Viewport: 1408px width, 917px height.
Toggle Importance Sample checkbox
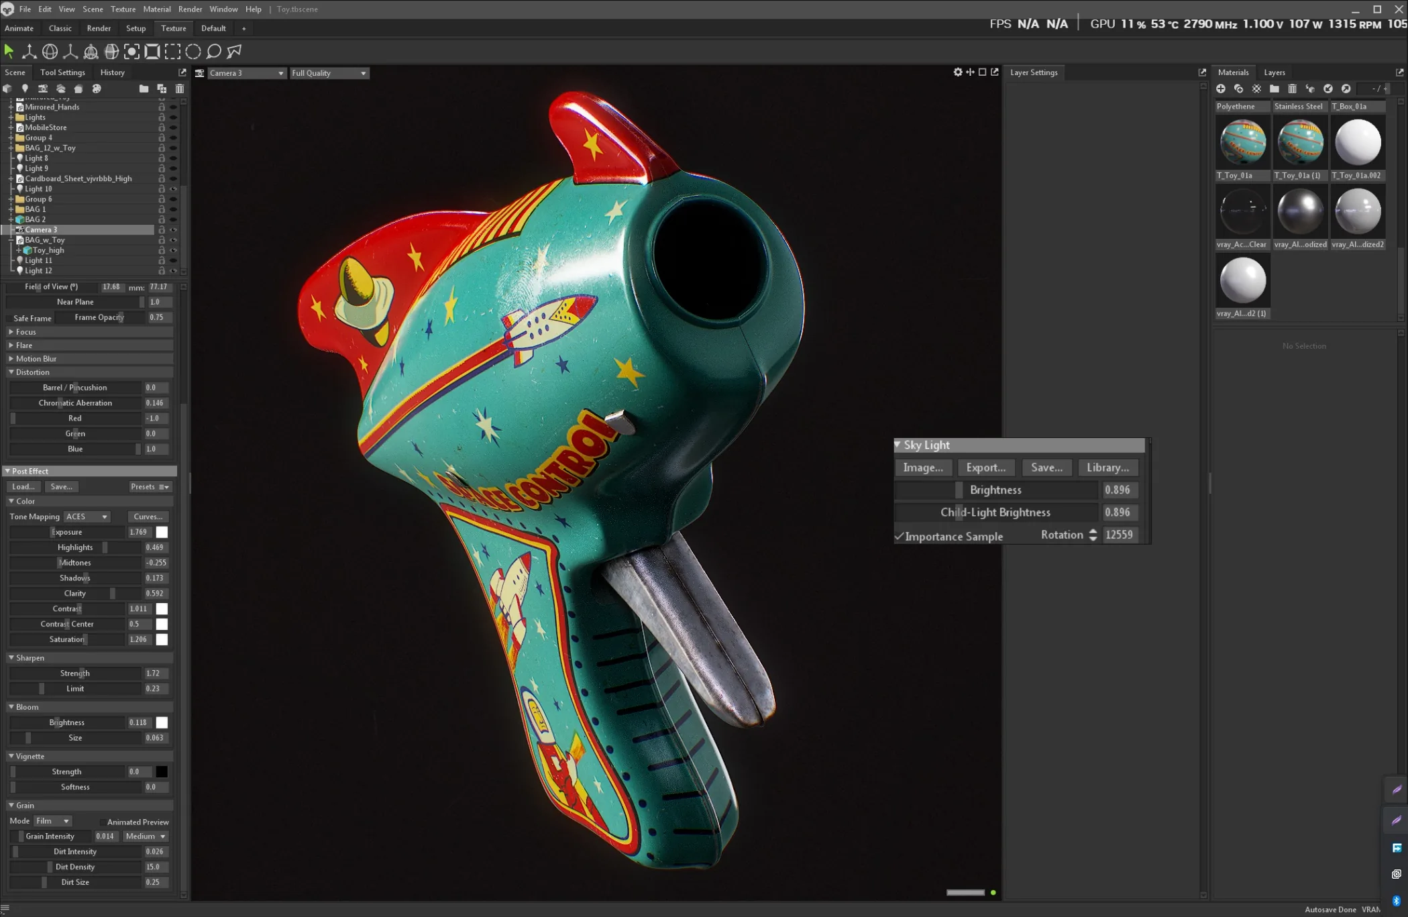pyautogui.click(x=900, y=536)
